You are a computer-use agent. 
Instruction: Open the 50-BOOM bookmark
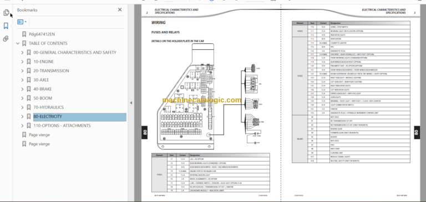coord(43,98)
